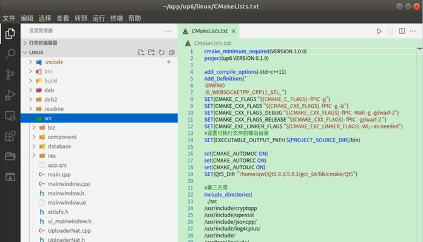Open the Search view in activity bar
The width and height of the screenshot is (423, 242).
(10, 54)
